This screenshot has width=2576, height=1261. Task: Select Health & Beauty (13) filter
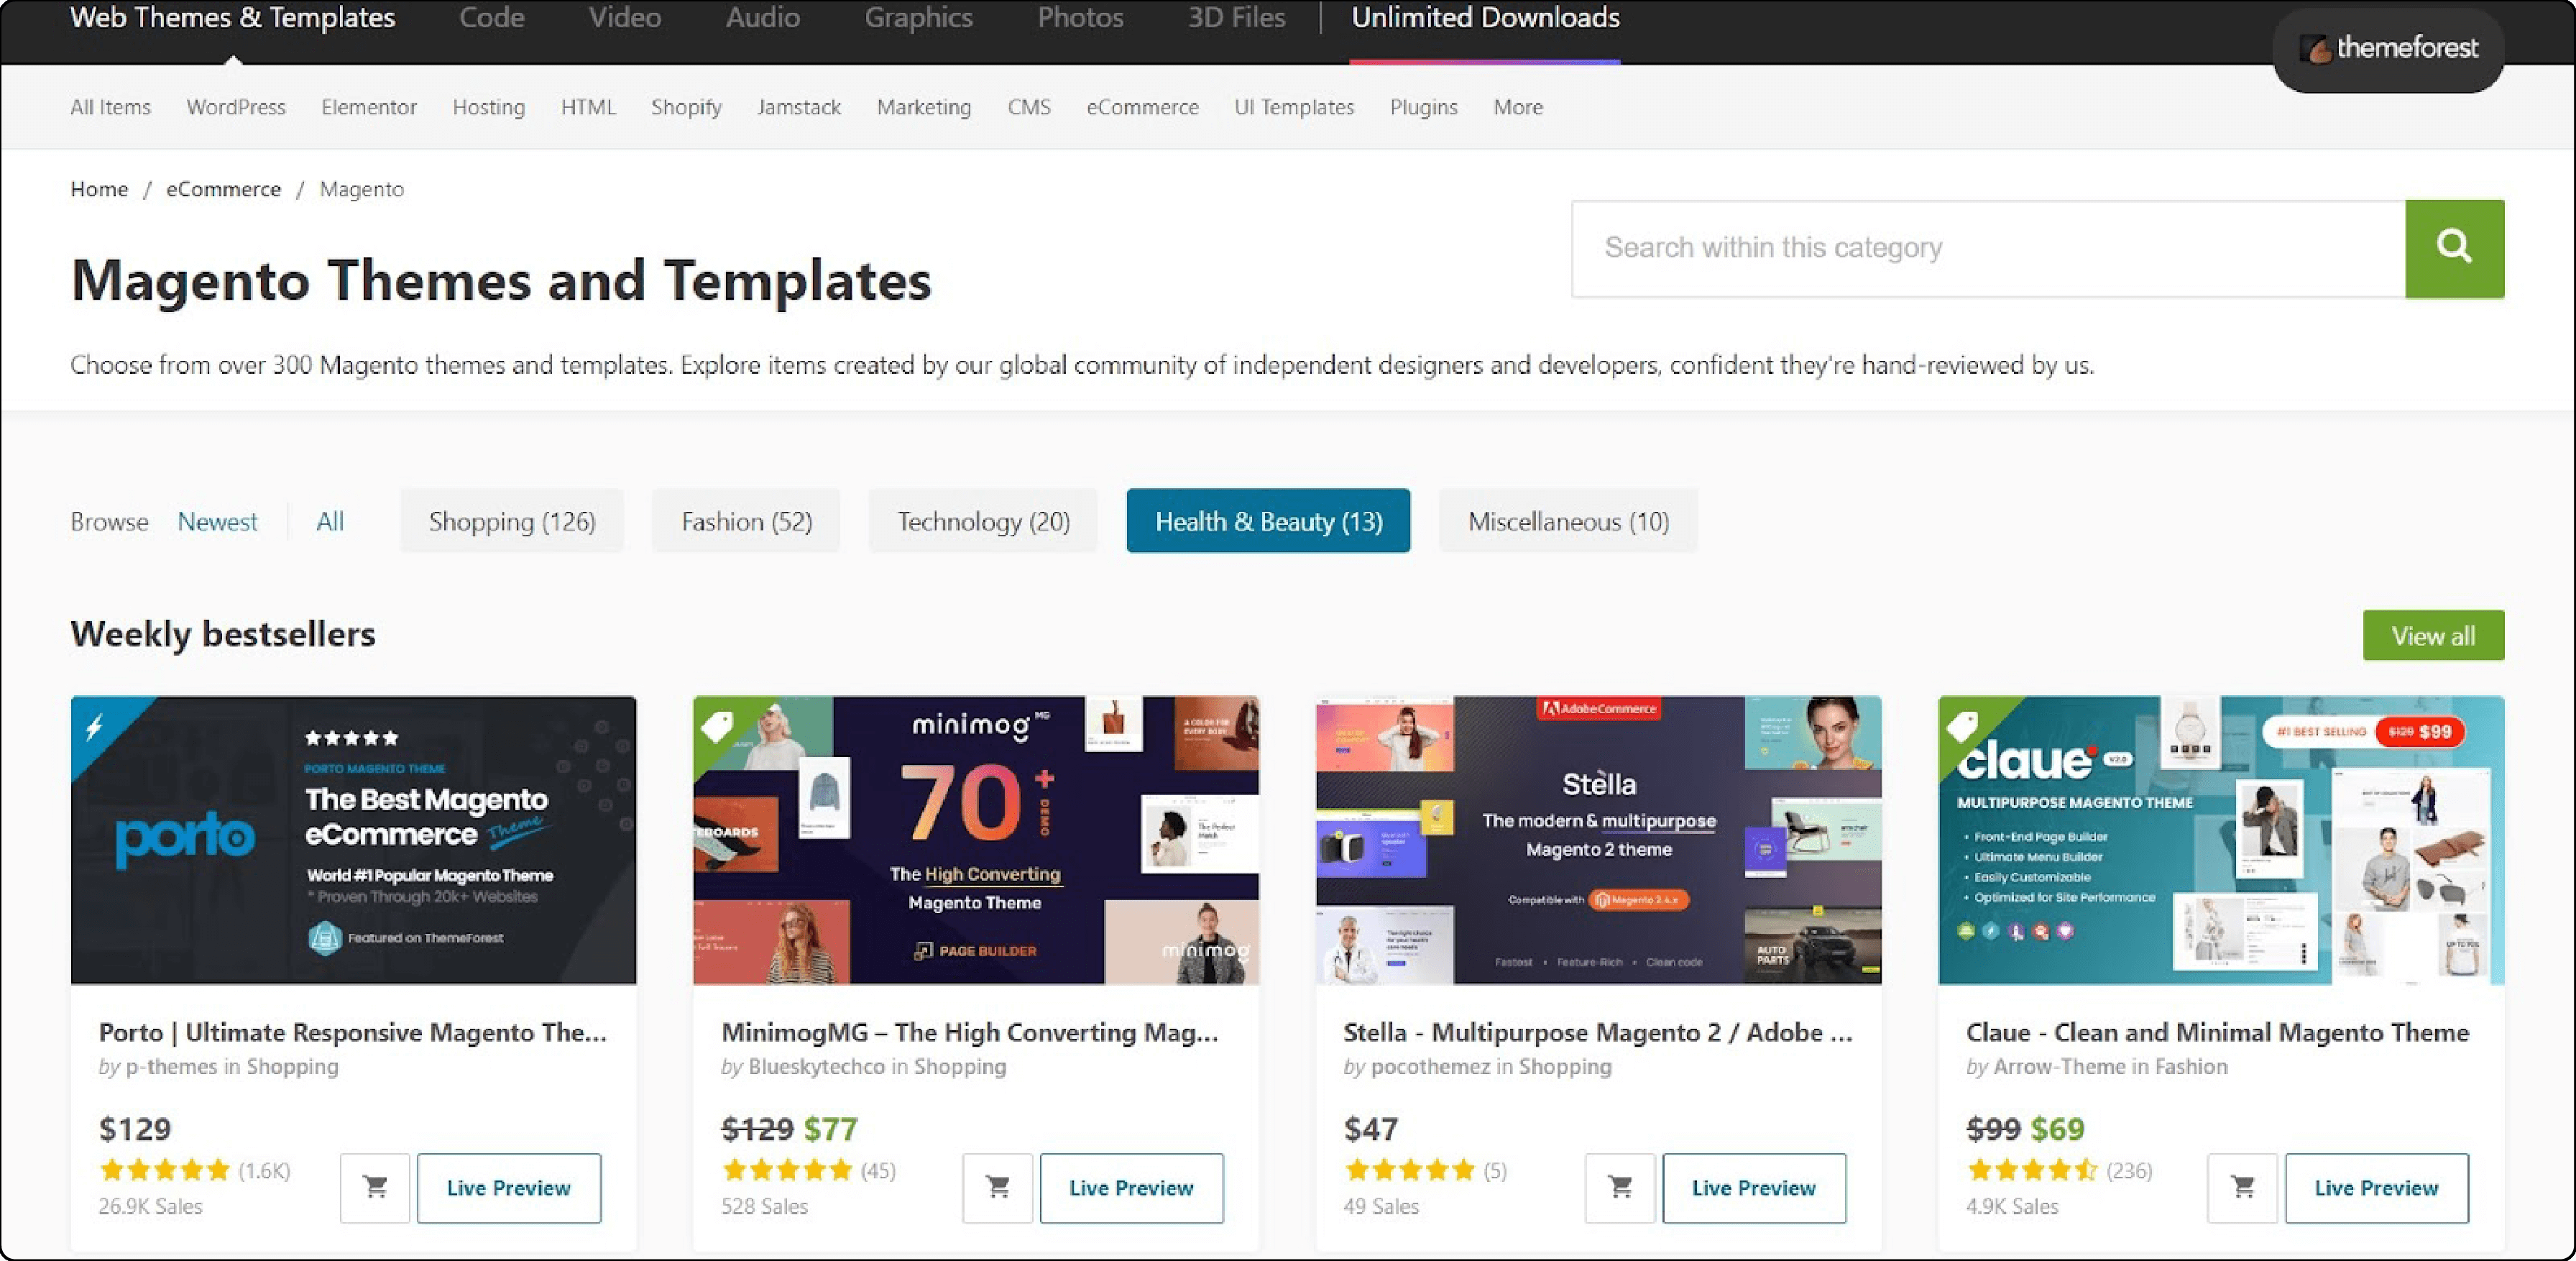point(1268,520)
